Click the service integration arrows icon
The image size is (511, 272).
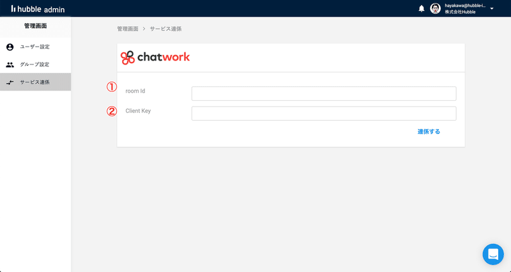click(x=10, y=82)
